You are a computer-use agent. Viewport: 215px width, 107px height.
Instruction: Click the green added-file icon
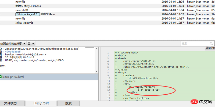(x=1, y=77)
